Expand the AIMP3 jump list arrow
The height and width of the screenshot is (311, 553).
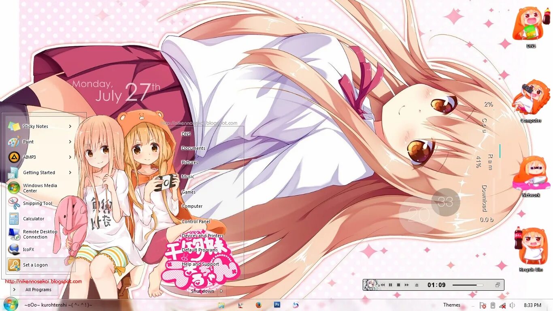70,157
